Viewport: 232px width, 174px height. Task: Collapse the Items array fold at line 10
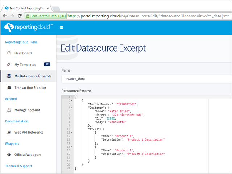(72, 129)
